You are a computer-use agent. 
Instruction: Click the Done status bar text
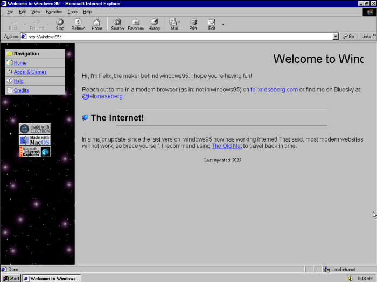click(13, 270)
